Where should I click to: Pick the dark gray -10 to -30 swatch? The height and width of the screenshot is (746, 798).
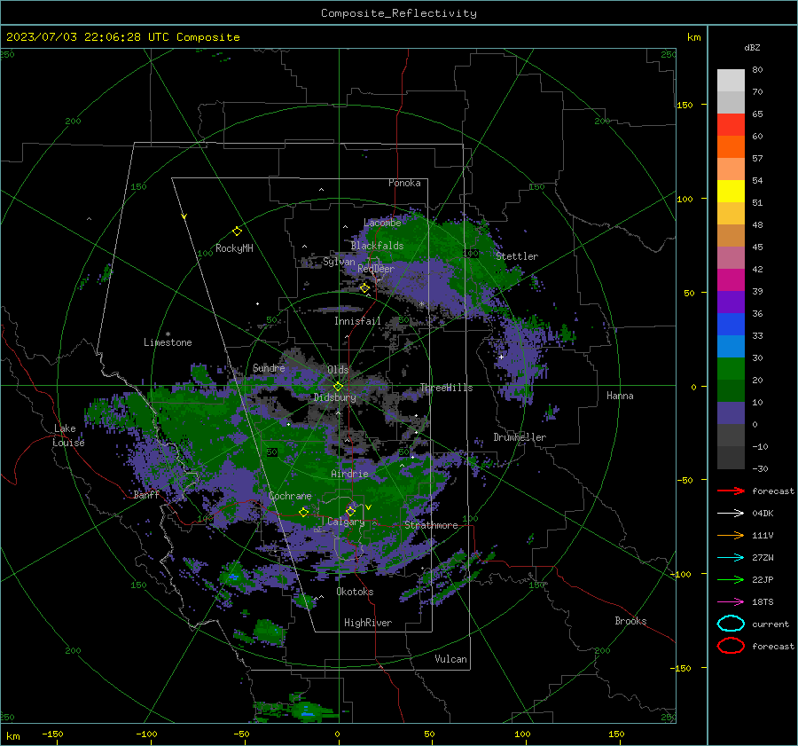point(731,458)
